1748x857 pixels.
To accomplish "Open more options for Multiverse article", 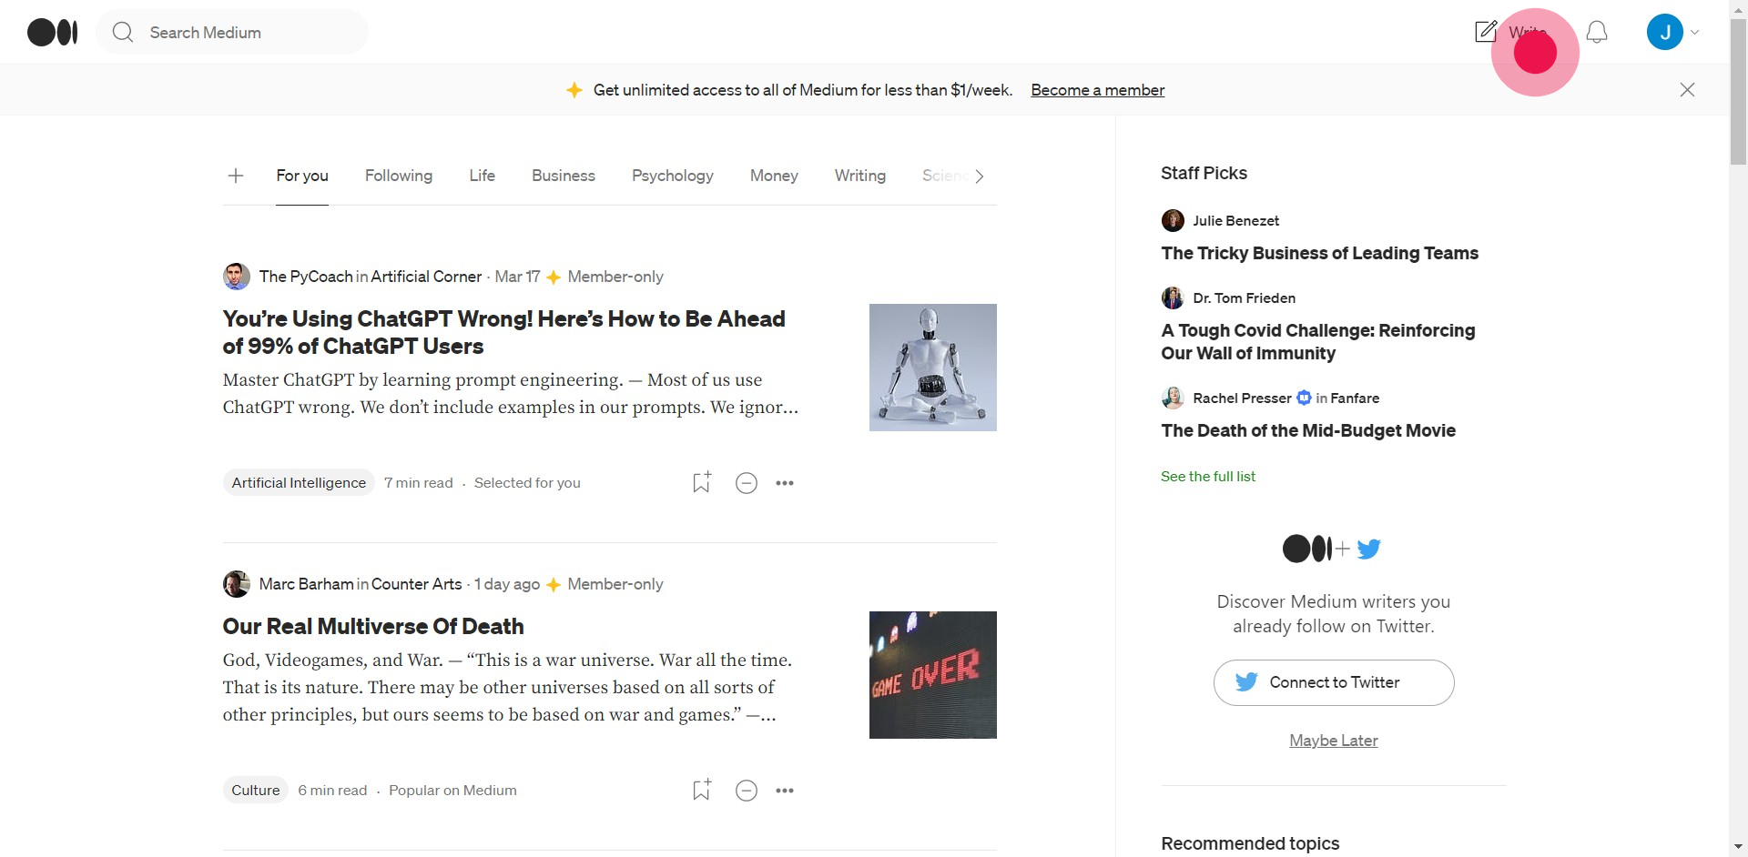I will pos(785,791).
